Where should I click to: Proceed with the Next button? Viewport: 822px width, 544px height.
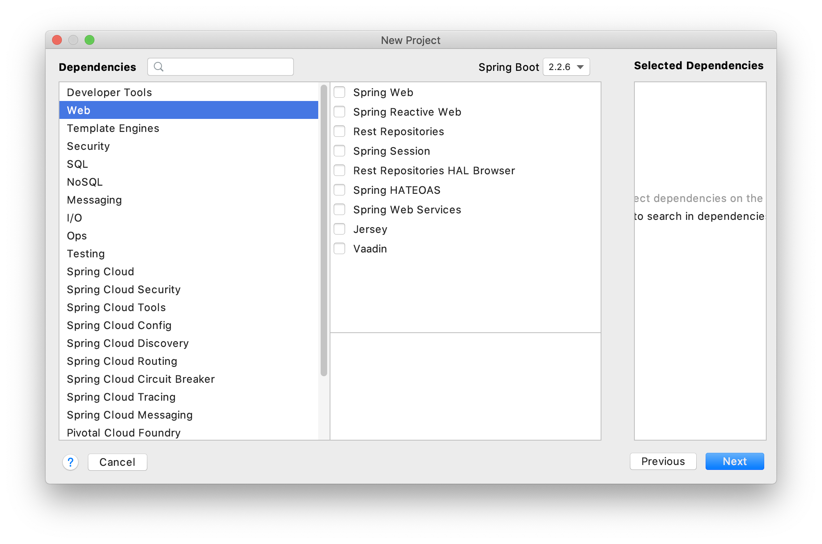(735, 461)
